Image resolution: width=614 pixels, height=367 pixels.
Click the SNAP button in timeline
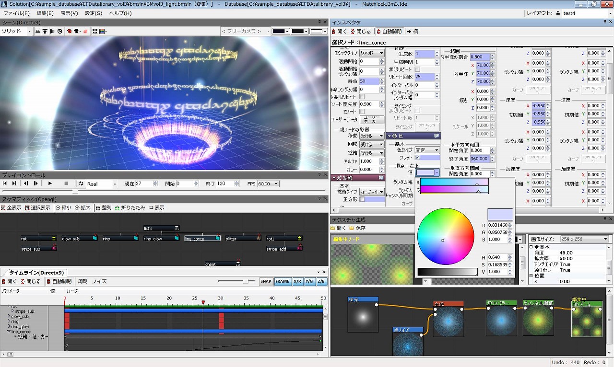pos(266,281)
